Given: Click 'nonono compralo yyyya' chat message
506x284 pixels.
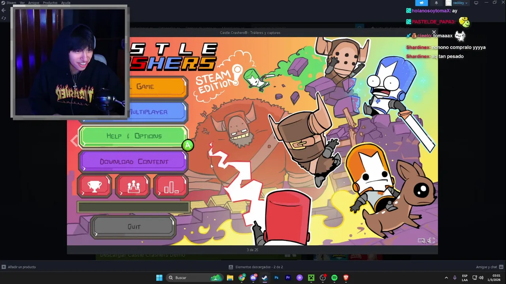Looking at the screenshot, I should [x=459, y=47].
